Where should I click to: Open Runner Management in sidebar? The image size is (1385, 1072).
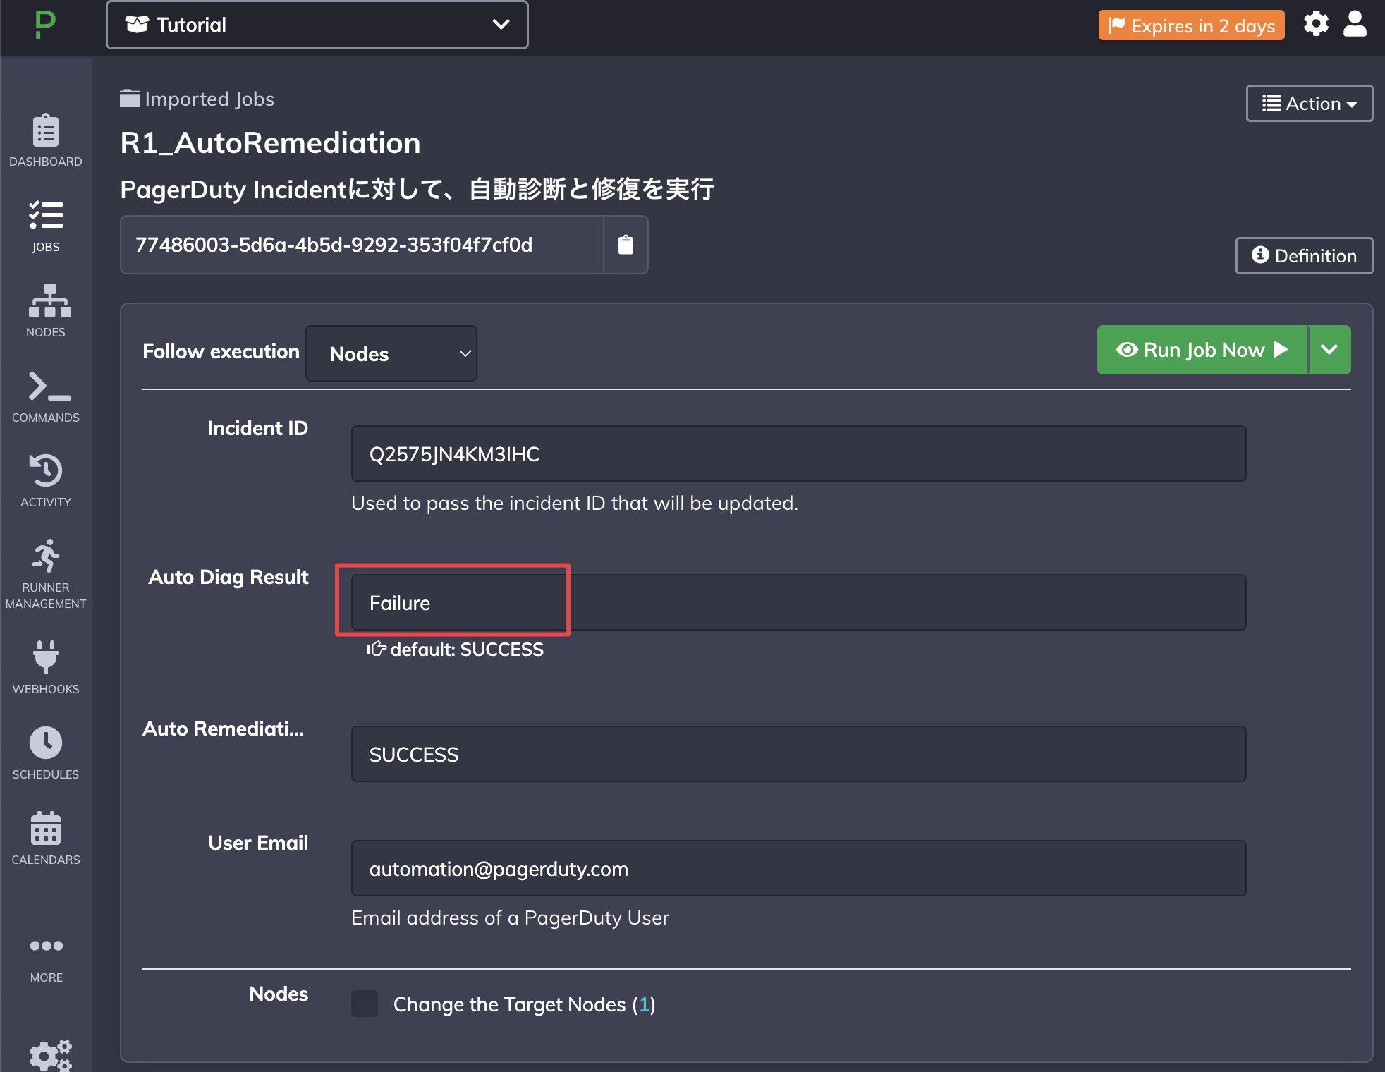tap(46, 574)
